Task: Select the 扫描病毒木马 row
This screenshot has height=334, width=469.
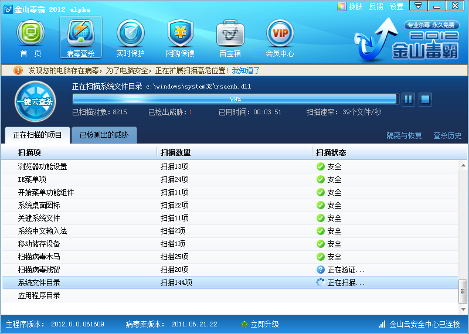Action: point(230,257)
